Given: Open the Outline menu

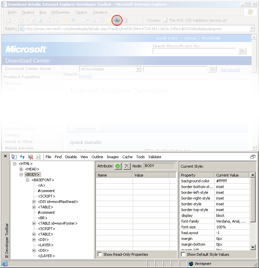Looking at the screenshot, I should pos(97,157).
